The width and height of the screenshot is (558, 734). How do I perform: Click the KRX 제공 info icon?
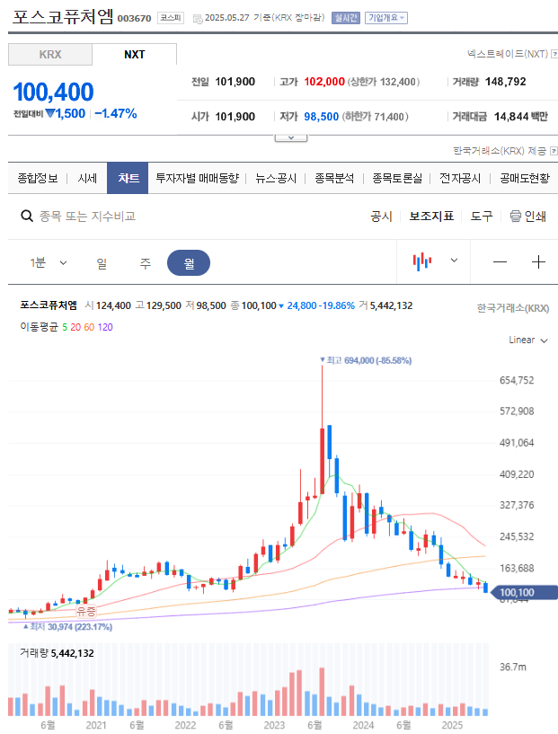click(x=554, y=151)
